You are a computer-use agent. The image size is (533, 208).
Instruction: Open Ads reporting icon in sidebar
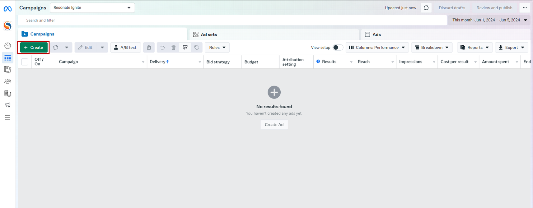[7, 69]
